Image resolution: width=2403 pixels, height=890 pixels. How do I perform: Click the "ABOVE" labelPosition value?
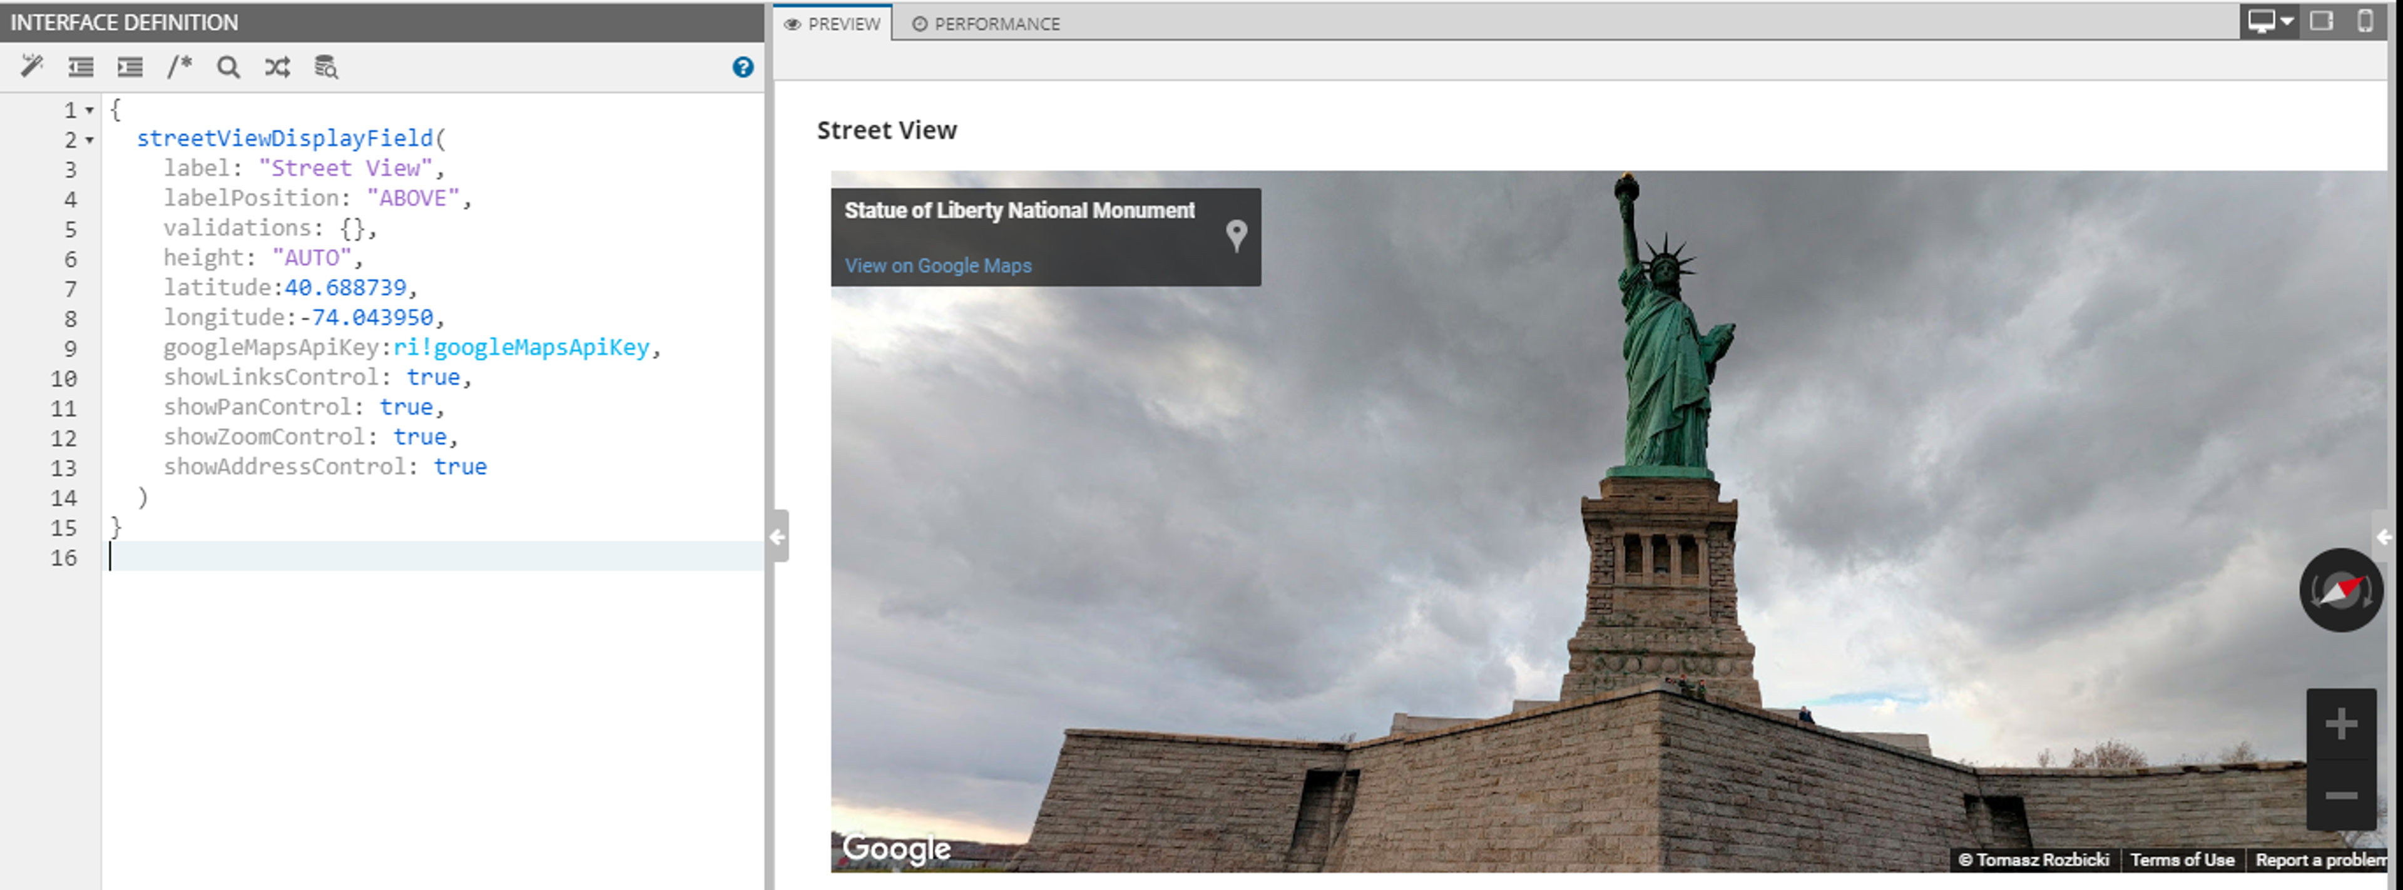(413, 198)
